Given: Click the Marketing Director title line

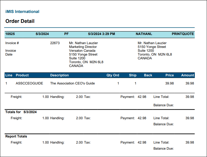Looking at the screenshot, I should pos(83,47).
